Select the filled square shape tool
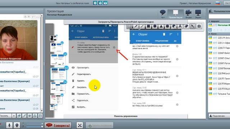230x129 pixels. point(148,26)
